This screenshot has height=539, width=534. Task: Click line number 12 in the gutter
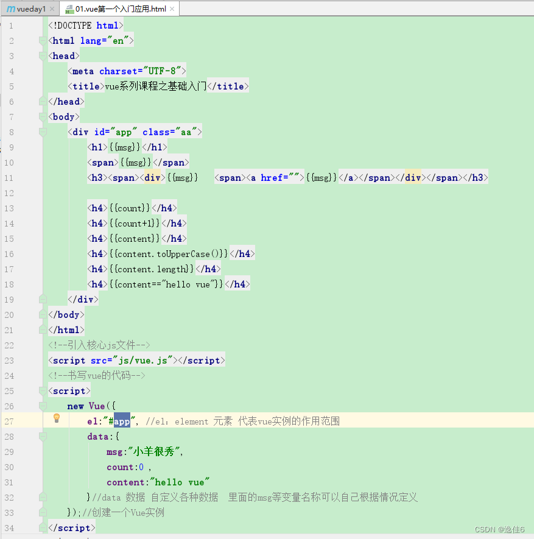(x=9, y=193)
